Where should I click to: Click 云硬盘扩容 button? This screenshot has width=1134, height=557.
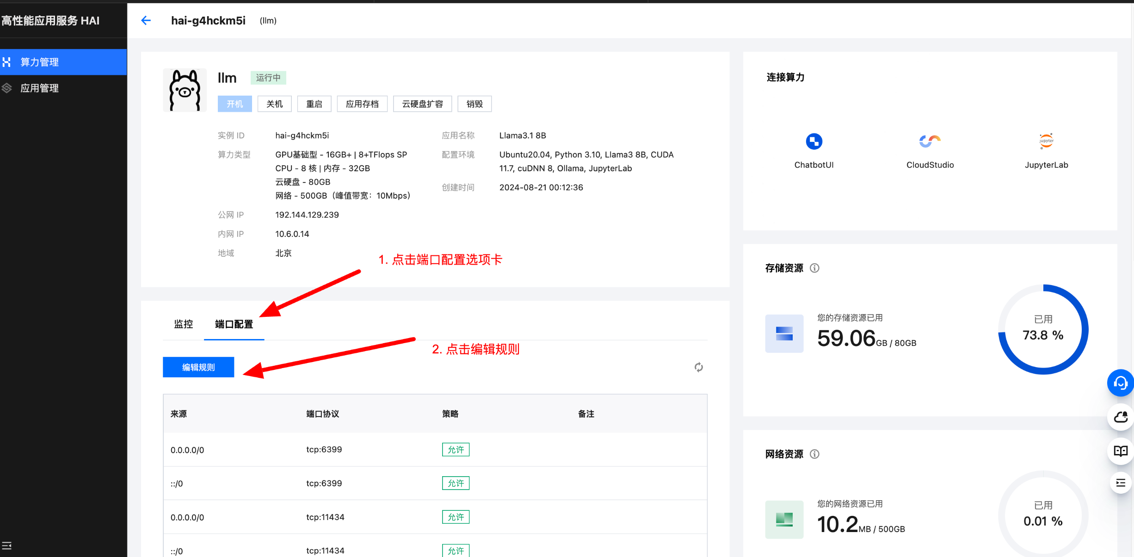pyautogui.click(x=422, y=104)
